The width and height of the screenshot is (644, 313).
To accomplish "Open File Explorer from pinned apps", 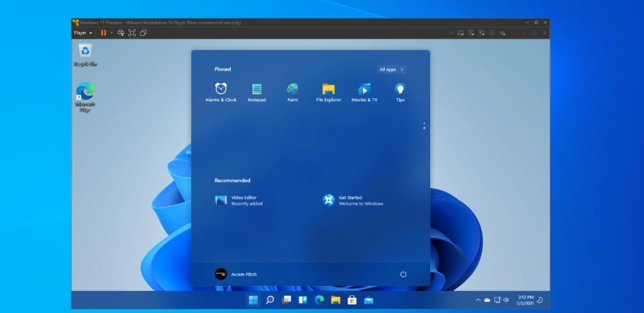I will coord(328,93).
